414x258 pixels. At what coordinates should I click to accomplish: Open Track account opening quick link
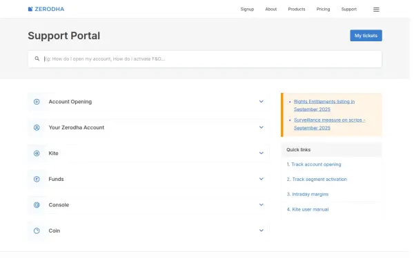[x=316, y=164]
